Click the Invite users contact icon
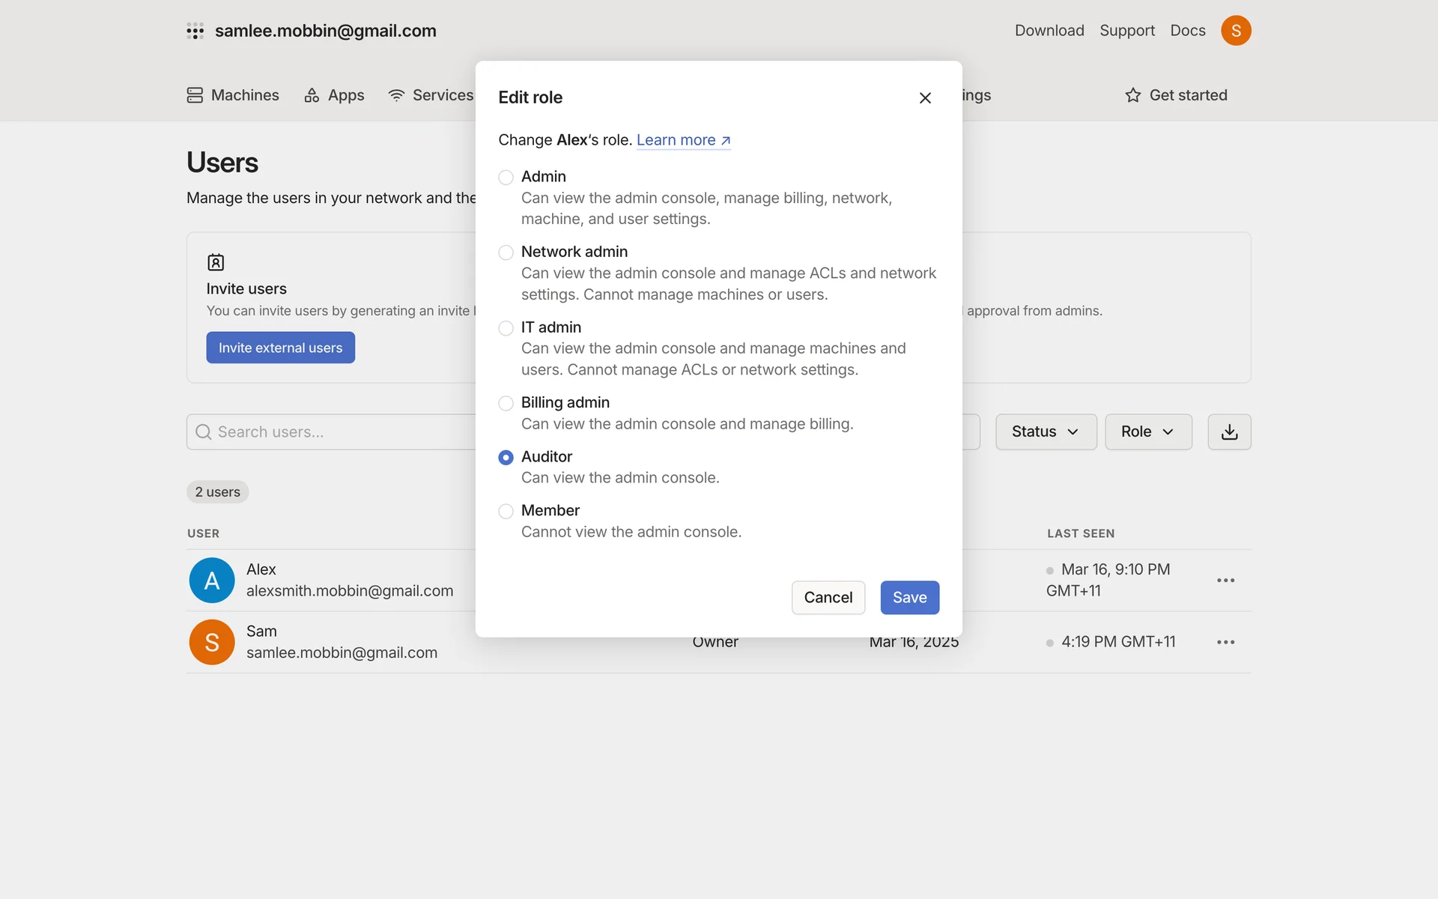Screen dimensions: 1438x899 pos(216,262)
